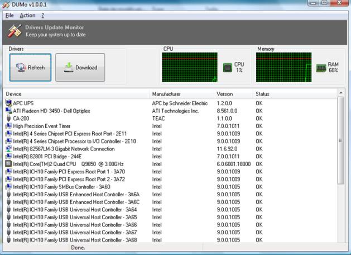Viewport: 351px width, 255px height.
Task: Sort list by Device column header
Action: click(14, 94)
